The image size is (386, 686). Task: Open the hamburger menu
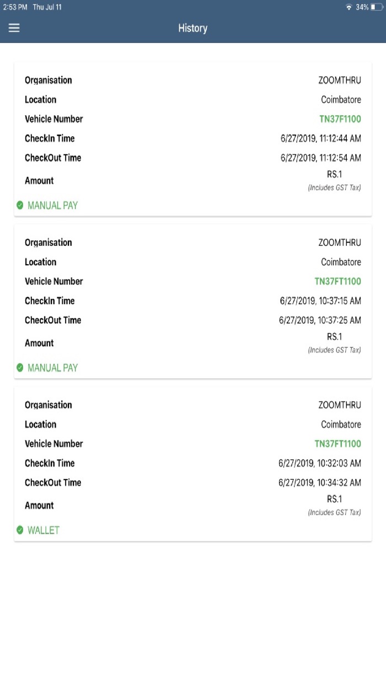tap(14, 28)
